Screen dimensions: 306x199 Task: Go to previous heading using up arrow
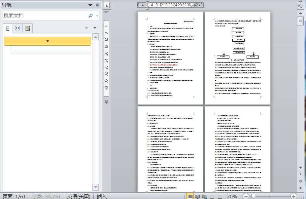pos(86,28)
